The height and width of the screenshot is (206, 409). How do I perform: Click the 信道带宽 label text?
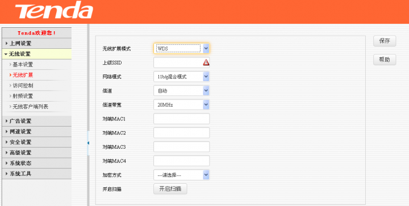coord(112,105)
